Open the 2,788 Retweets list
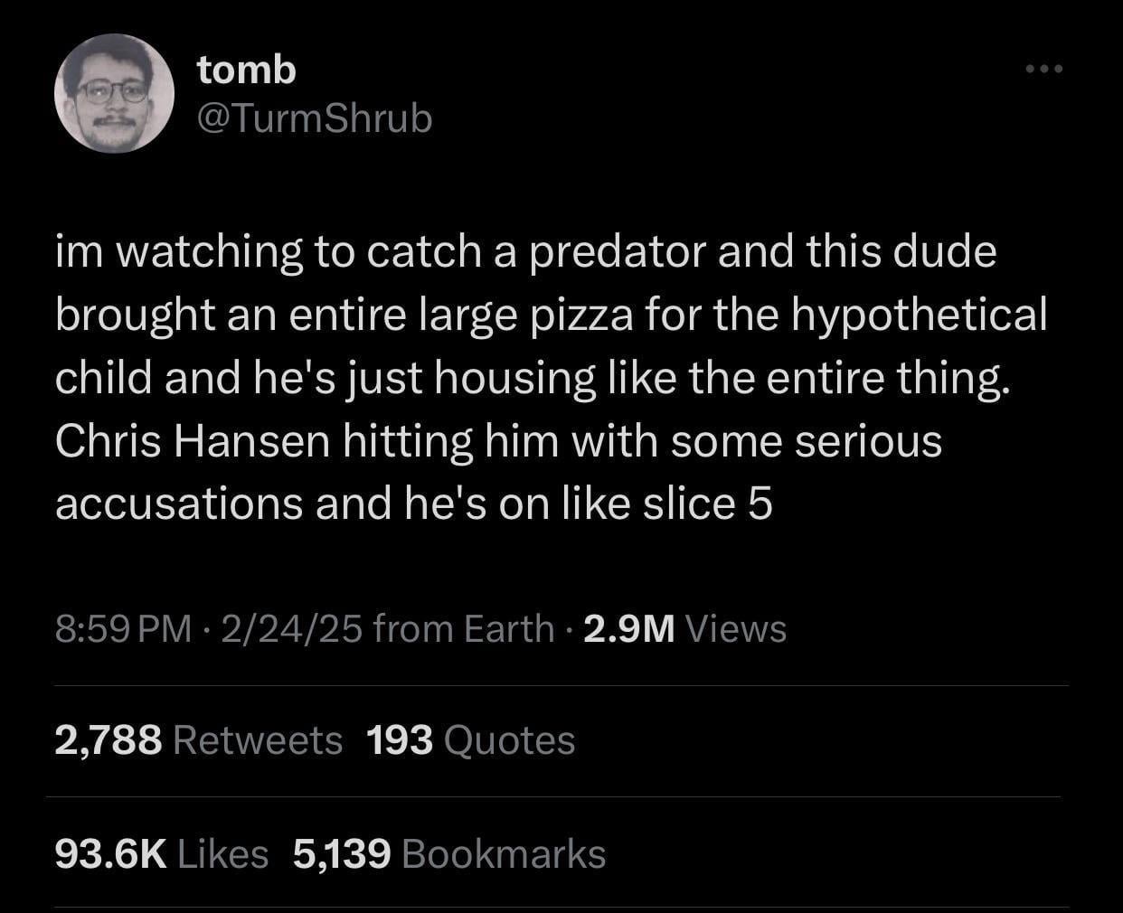 [199, 740]
